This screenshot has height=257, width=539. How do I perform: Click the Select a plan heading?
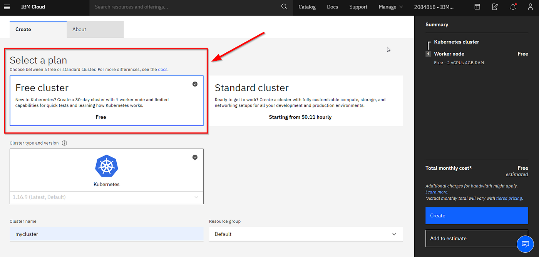pos(38,60)
